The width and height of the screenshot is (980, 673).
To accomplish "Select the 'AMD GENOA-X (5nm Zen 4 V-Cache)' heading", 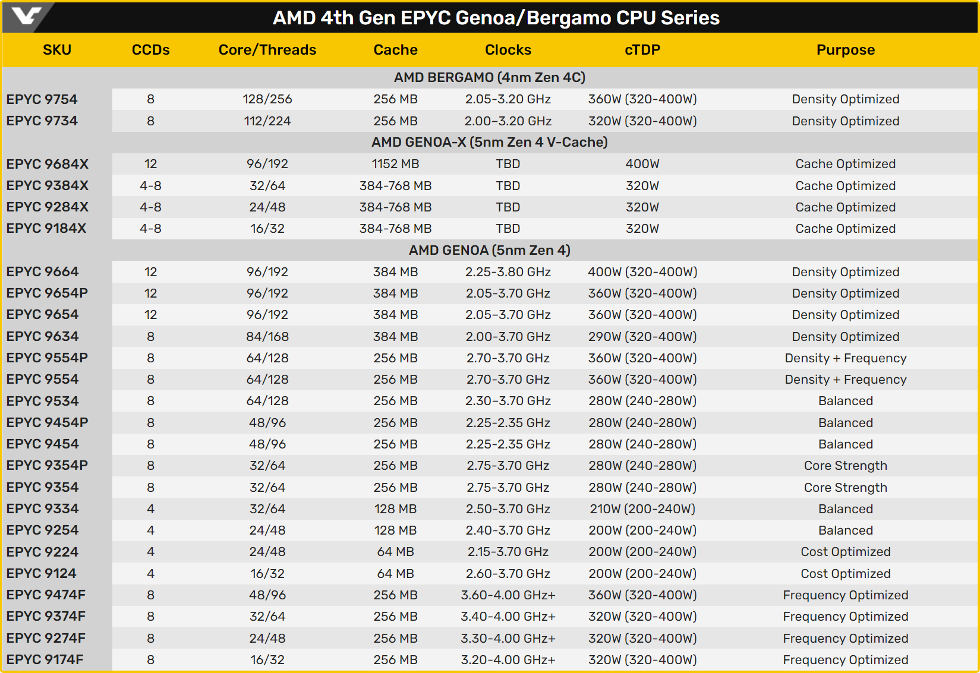I will click(490, 143).
